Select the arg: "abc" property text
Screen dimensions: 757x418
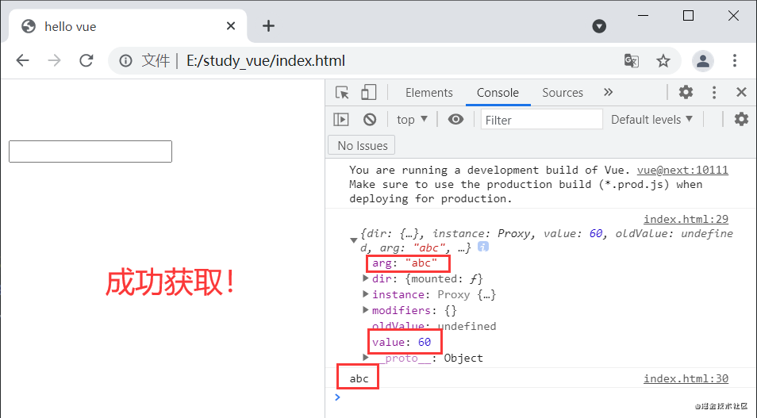click(x=405, y=263)
